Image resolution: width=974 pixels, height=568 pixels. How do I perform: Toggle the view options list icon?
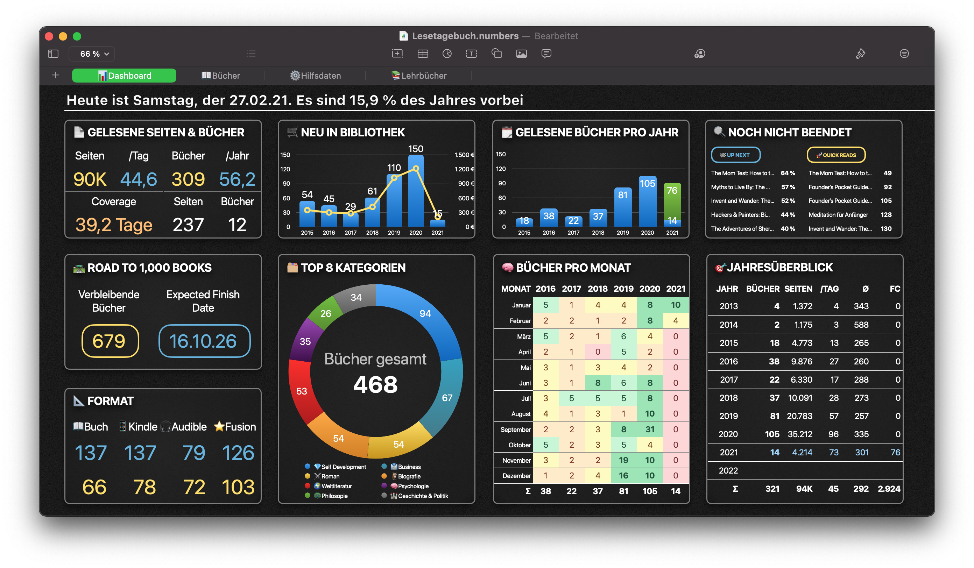[251, 54]
